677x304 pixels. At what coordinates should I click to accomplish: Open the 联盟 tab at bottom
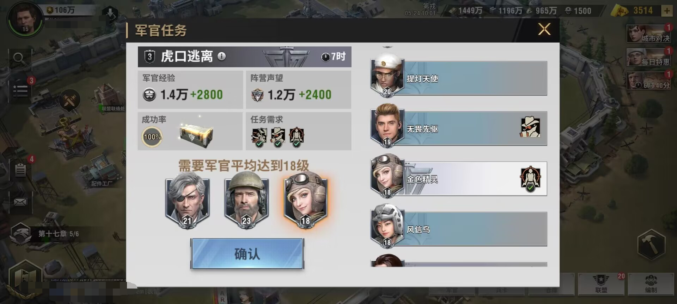601,284
